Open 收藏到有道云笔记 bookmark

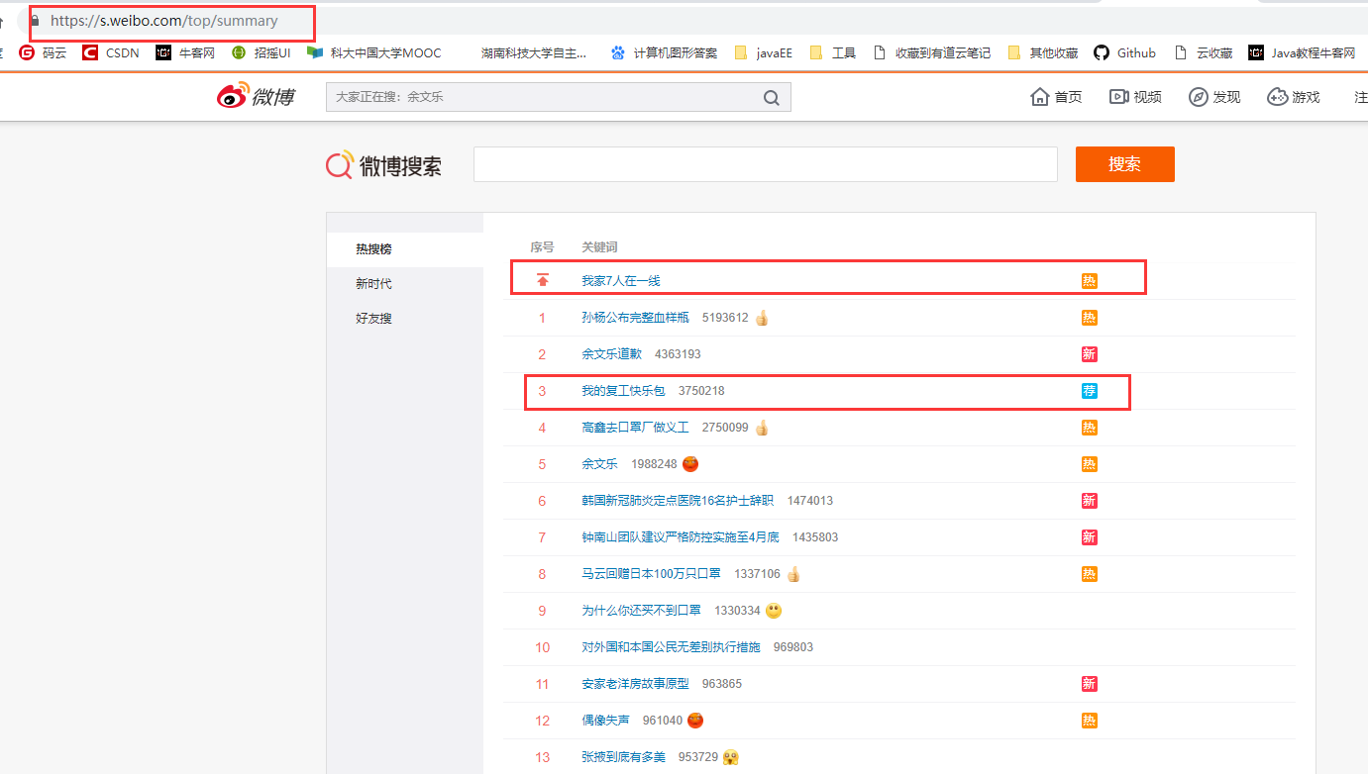[931, 53]
